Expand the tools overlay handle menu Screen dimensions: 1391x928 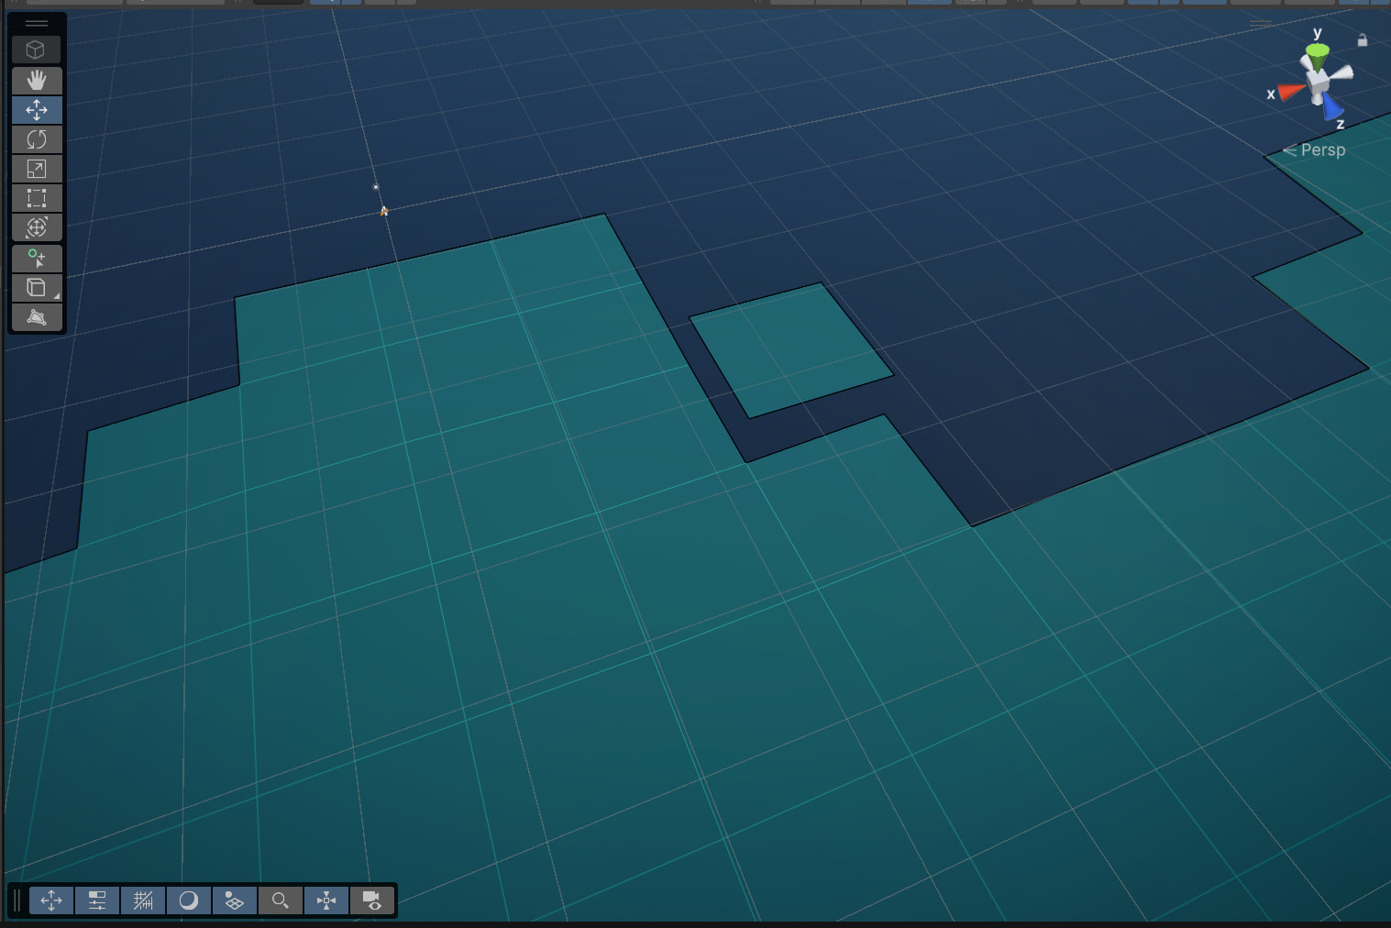click(x=37, y=23)
